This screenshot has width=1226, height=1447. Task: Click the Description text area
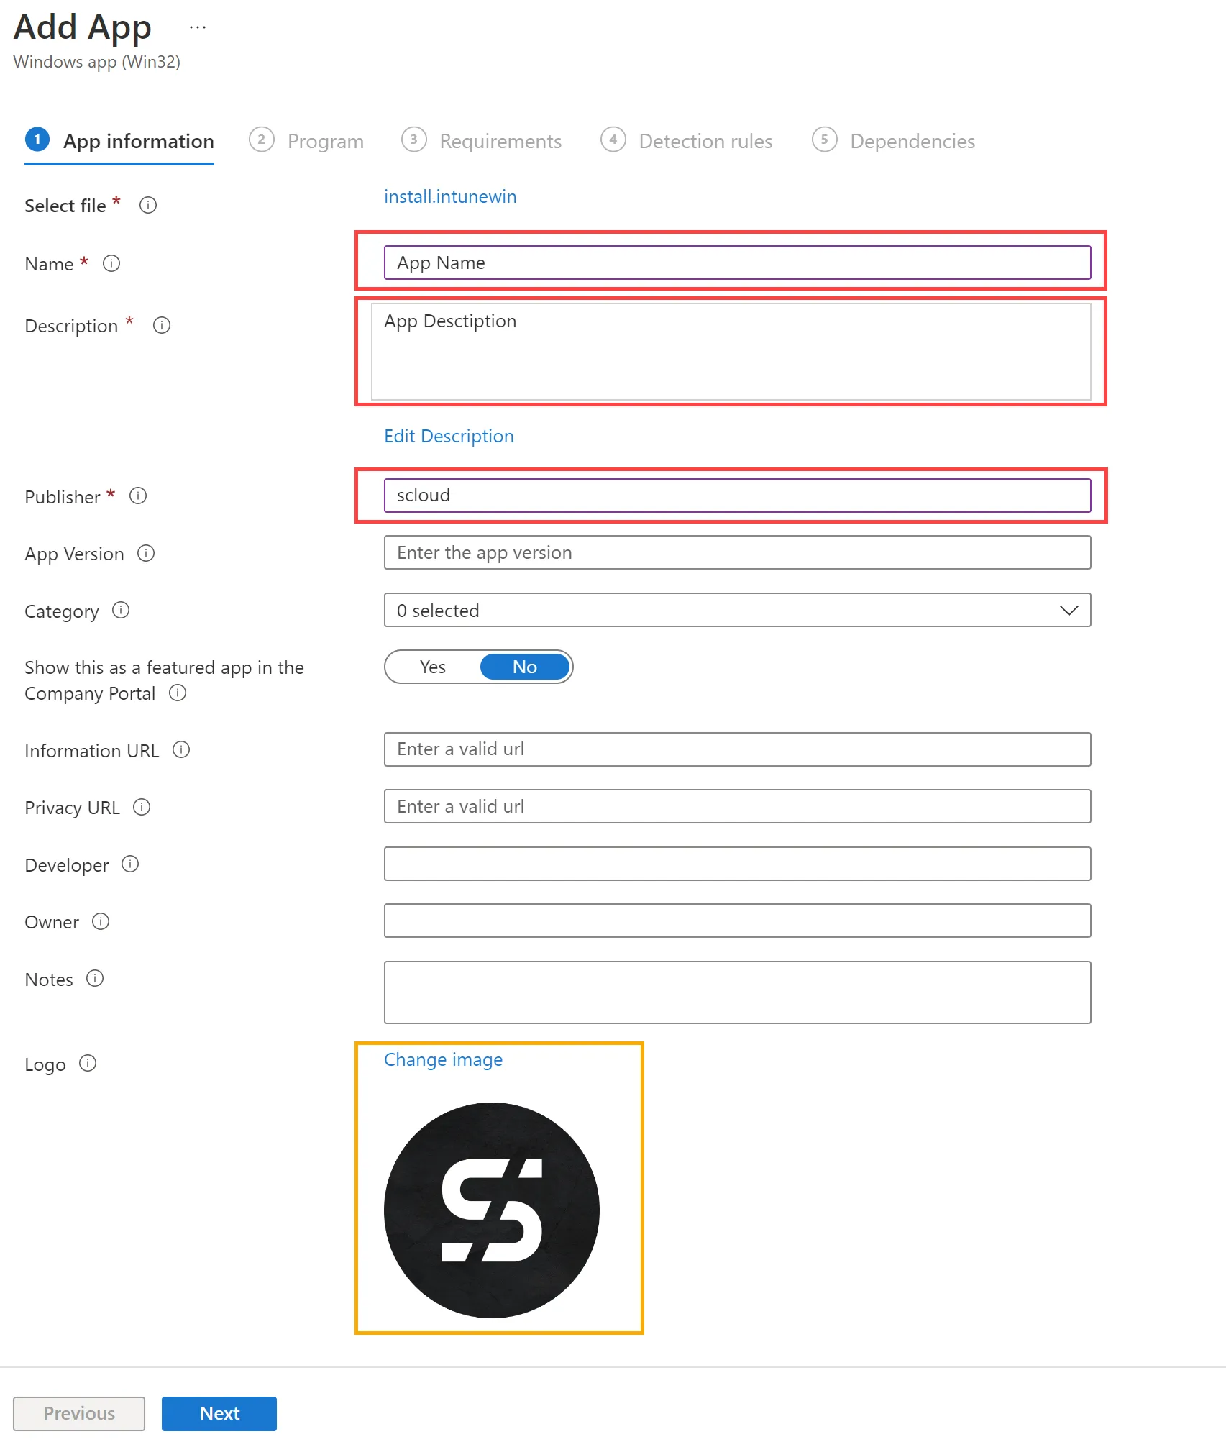[x=731, y=351]
